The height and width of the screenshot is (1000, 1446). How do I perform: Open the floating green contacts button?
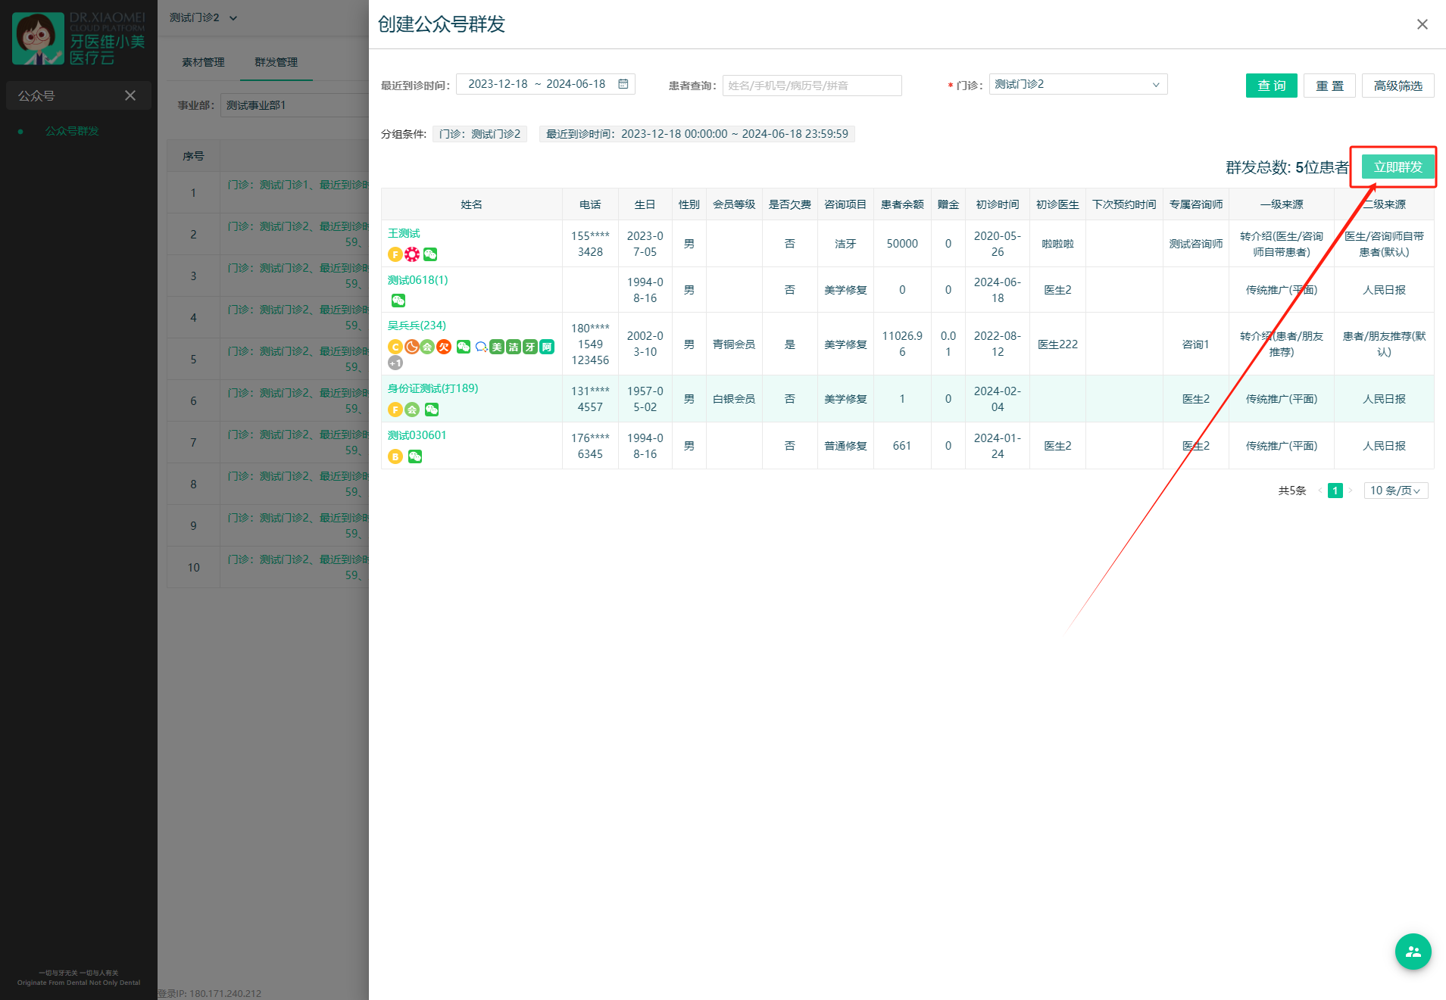pyautogui.click(x=1413, y=952)
